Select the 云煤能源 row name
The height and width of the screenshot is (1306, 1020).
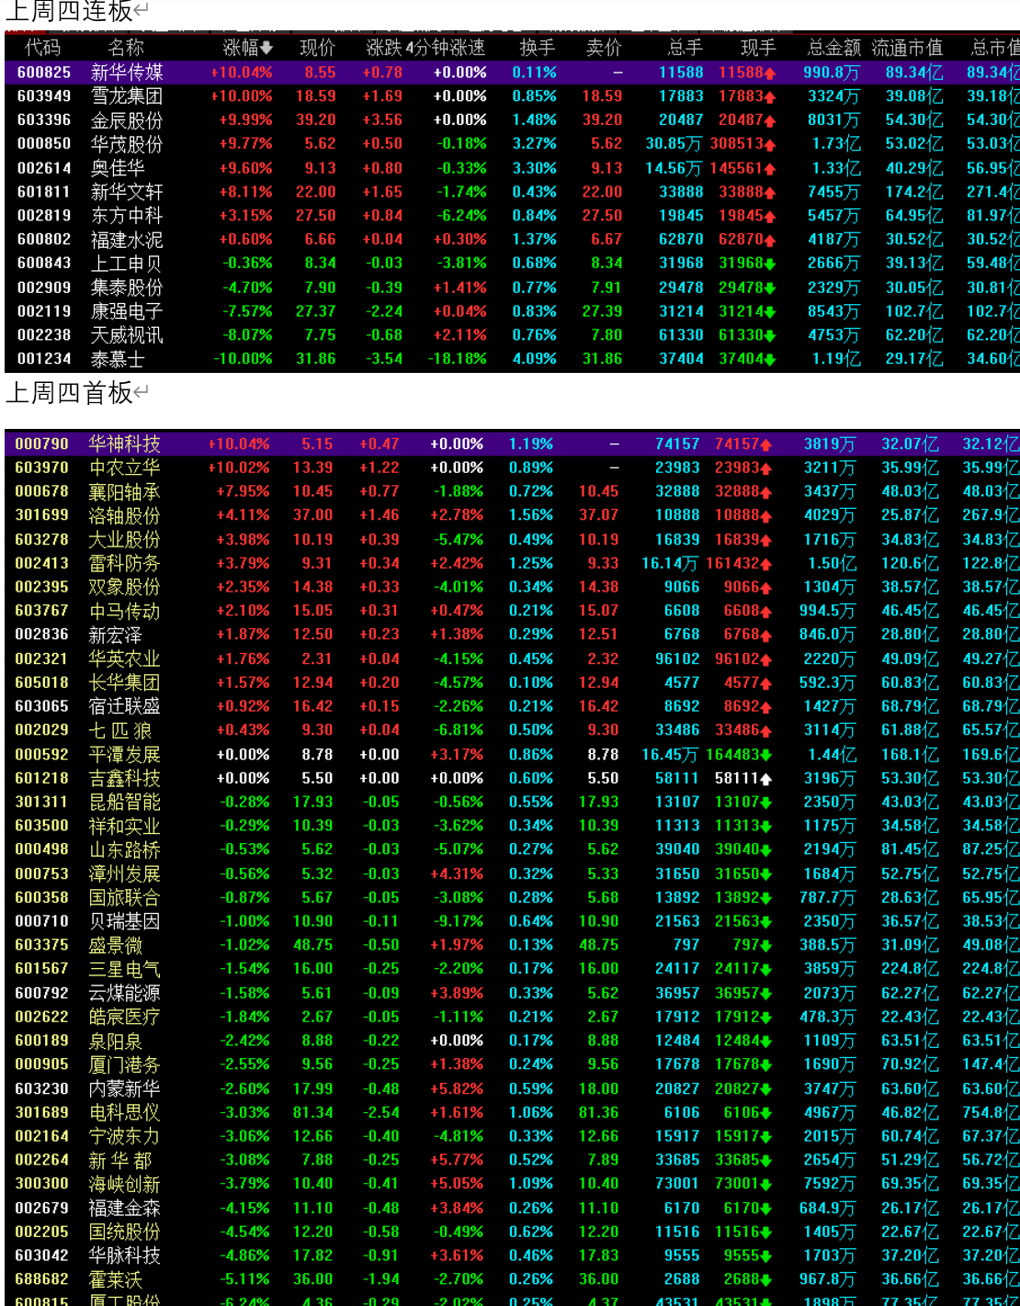(x=124, y=993)
